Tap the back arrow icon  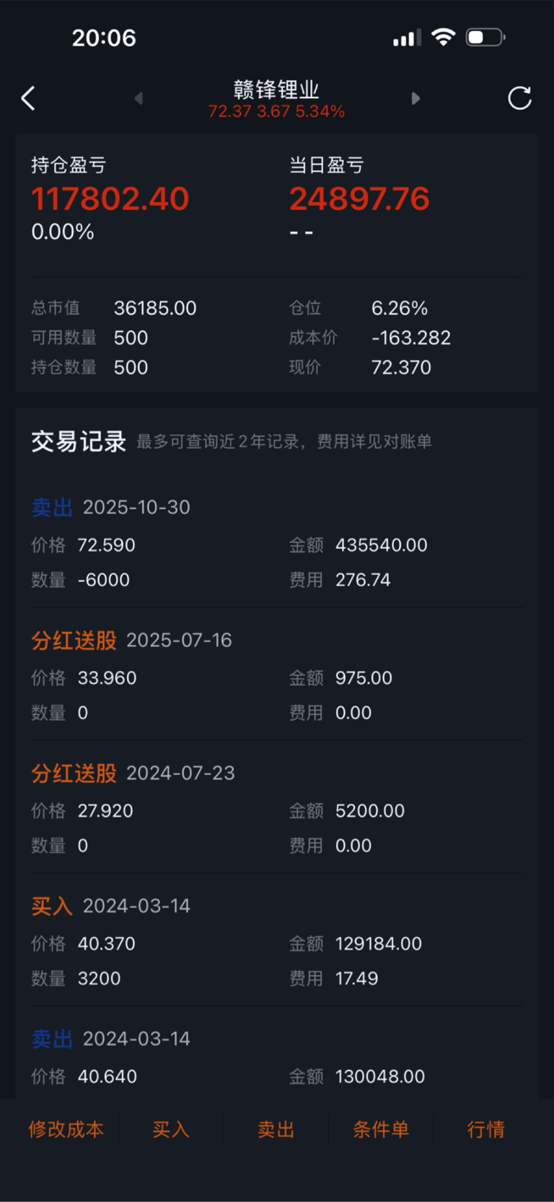click(x=28, y=98)
